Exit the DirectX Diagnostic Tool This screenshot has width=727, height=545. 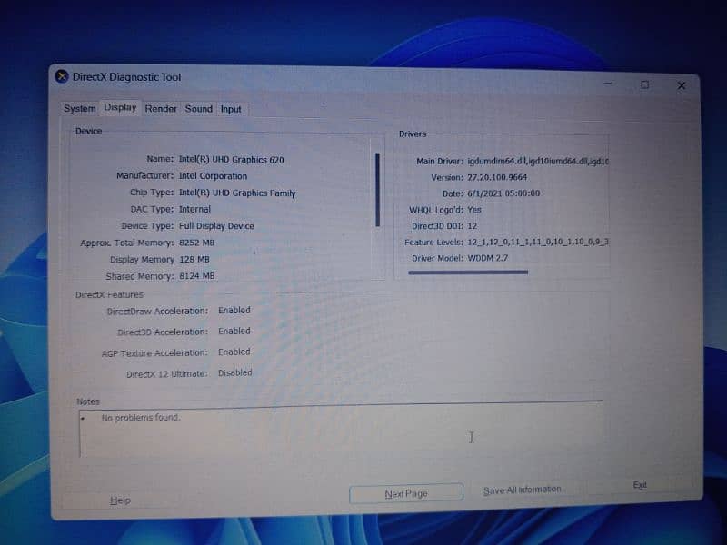tap(640, 485)
